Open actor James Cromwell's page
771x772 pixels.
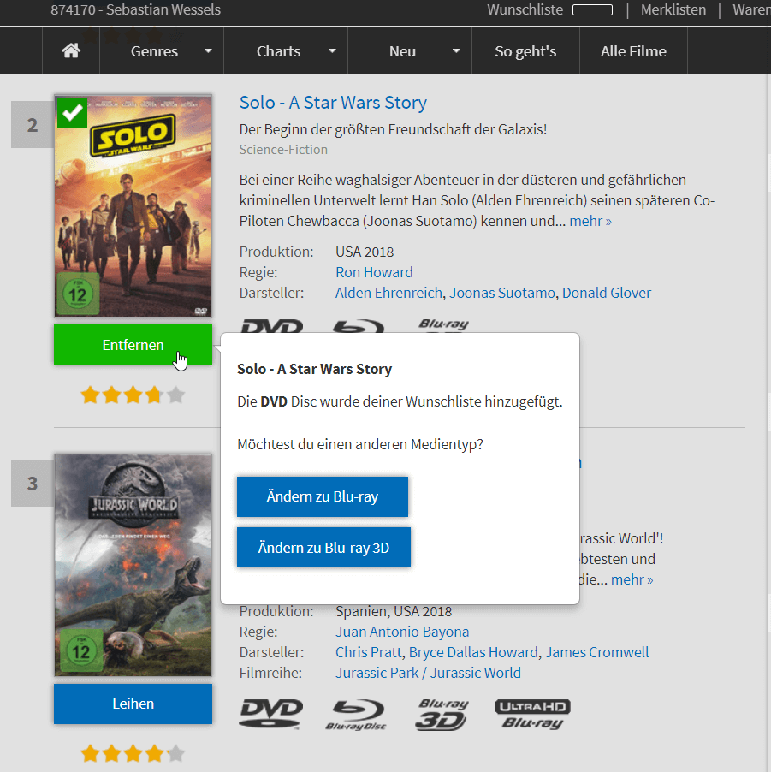596,652
